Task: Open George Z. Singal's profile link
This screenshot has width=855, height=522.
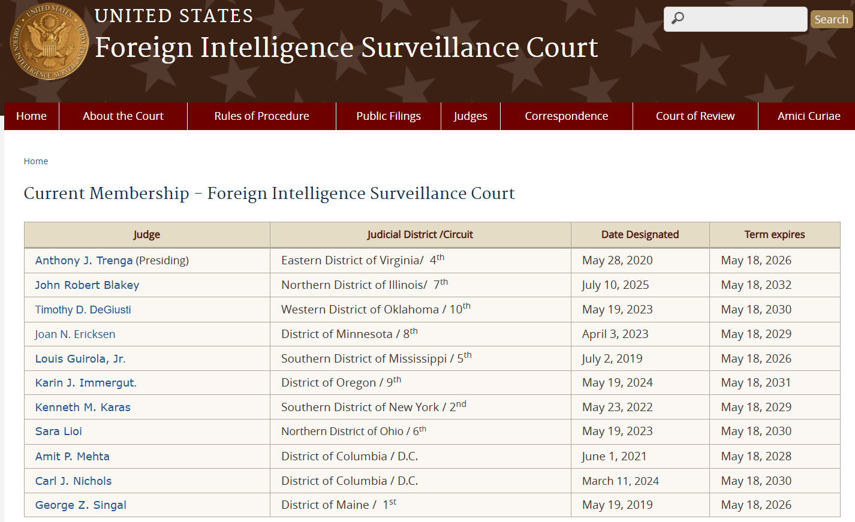Action: [x=80, y=505]
